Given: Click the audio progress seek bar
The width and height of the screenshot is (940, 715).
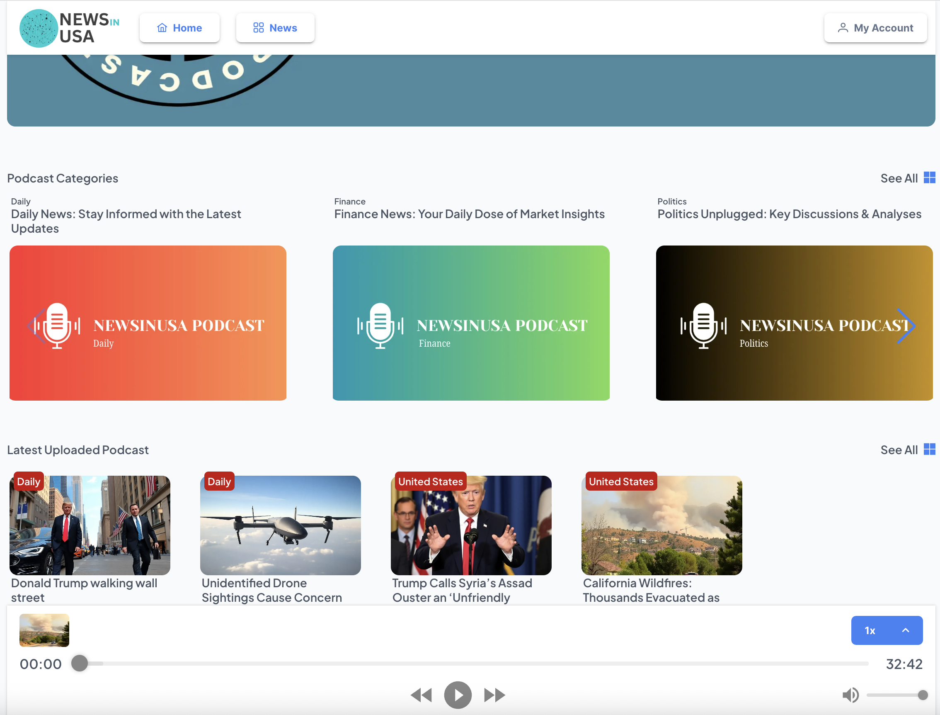Looking at the screenshot, I should [x=468, y=664].
